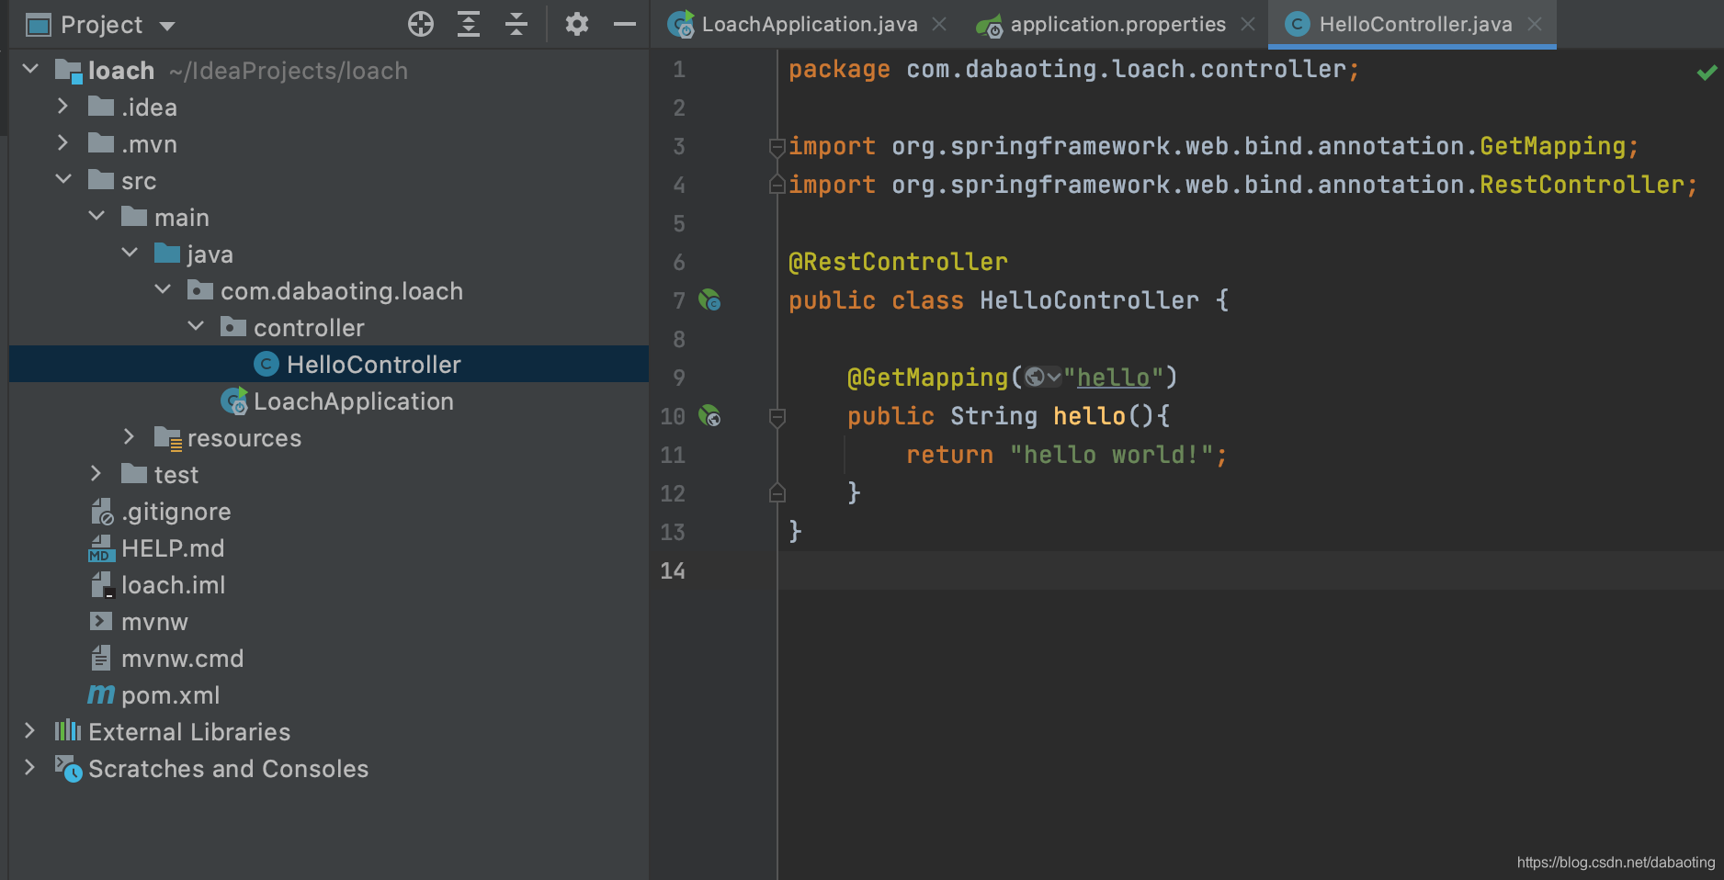Click the resources folder icon
The height and width of the screenshot is (880, 1724).
point(168,438)
